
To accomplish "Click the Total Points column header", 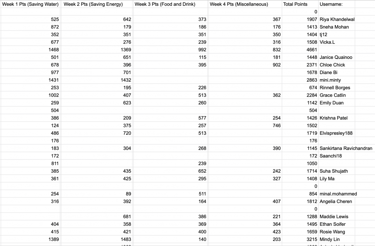I will coord(295,4).
